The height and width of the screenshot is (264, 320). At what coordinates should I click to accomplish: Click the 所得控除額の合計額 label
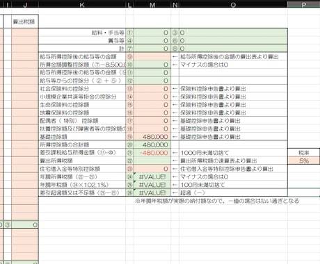coord(64,145)
